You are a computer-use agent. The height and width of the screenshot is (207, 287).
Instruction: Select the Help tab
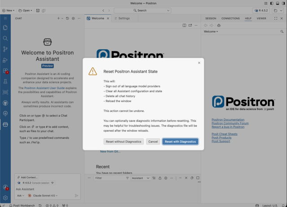[x=248, y=18]
